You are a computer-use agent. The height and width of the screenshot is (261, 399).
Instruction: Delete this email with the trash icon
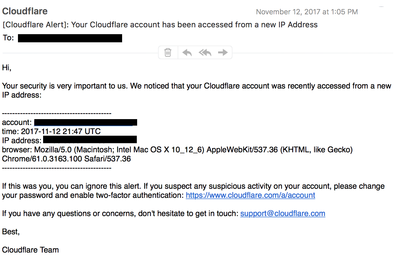click(x=168, y=52)
